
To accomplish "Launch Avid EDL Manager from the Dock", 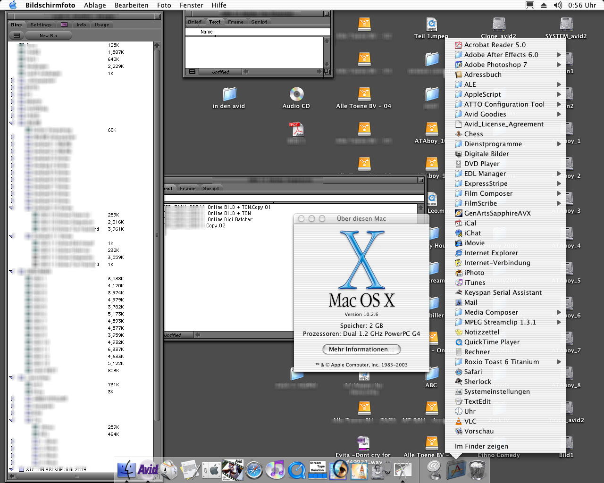I will (233, 470).
